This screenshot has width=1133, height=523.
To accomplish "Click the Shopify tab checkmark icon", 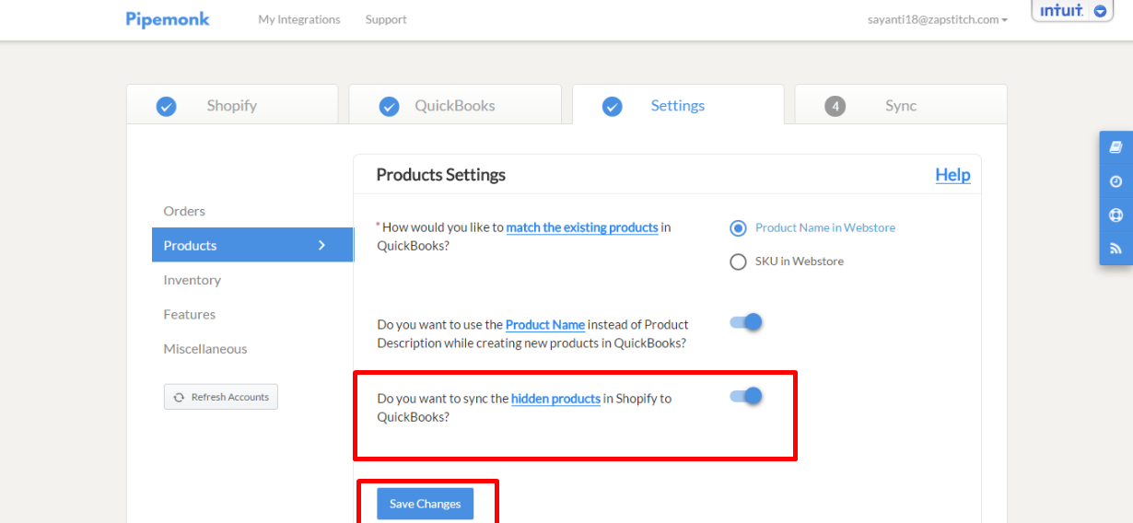I will [166, 107].
